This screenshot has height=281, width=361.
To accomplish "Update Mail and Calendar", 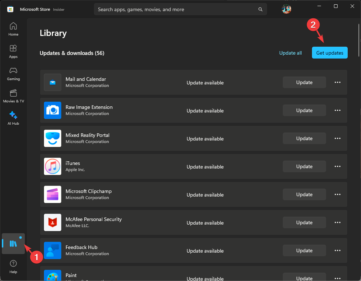I will [304, 82].
